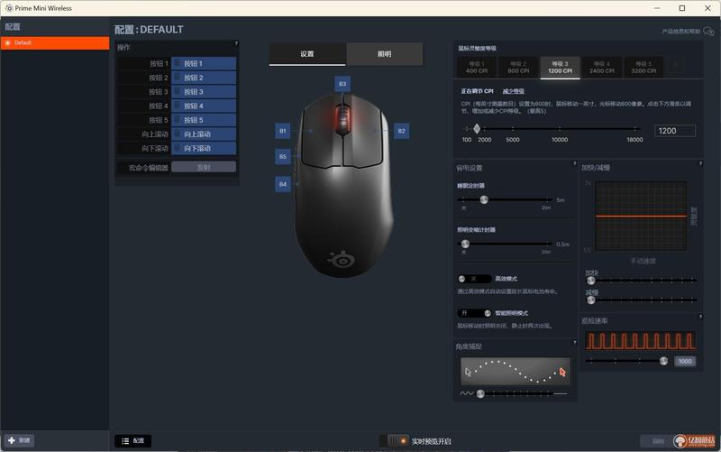This screenshot has width=721, height=452.
Task: Click the CPI slider diamond handle
Action: tap(477, 128)
